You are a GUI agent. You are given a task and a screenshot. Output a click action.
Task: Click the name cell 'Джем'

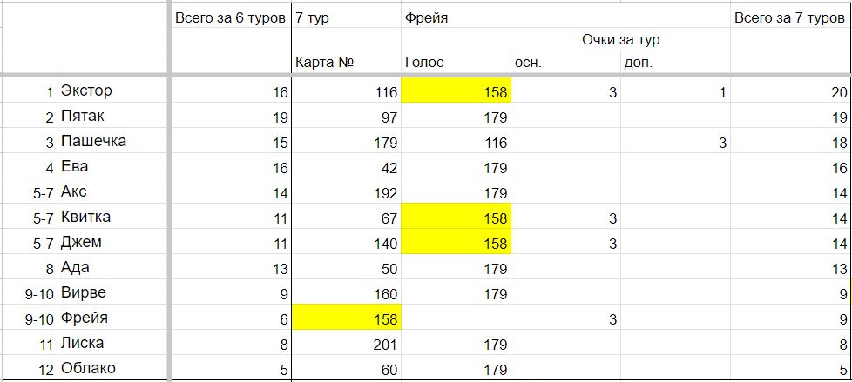(x=113, y=242)
